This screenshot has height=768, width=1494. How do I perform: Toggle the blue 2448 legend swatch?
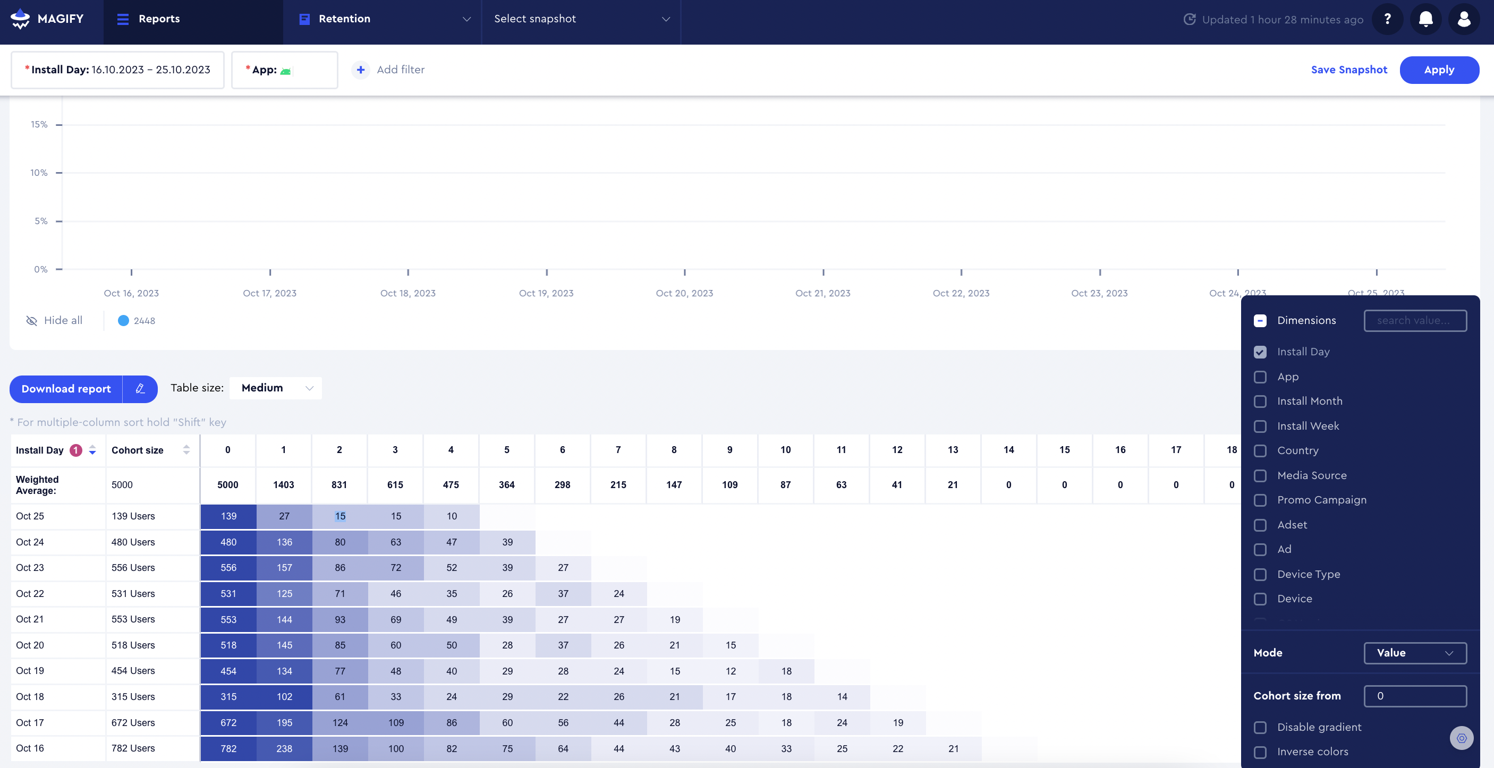(x=123, y=321)
